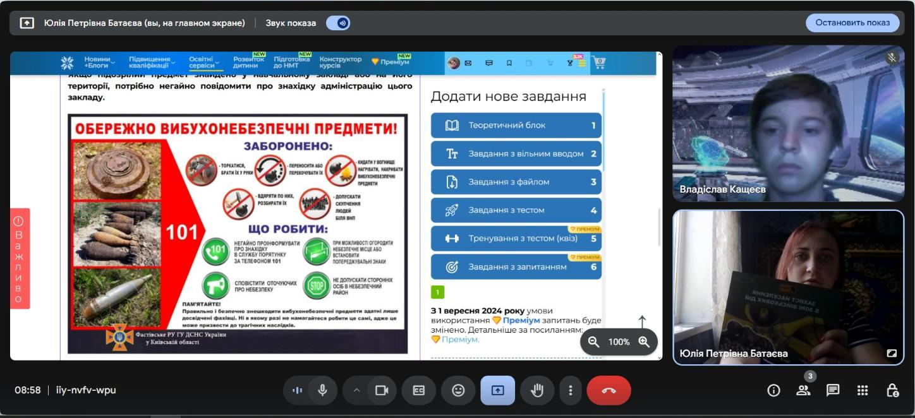This screenshot has height=418, width=915.
Task: Zoom out the shared presentation
Action: [593, 342]
